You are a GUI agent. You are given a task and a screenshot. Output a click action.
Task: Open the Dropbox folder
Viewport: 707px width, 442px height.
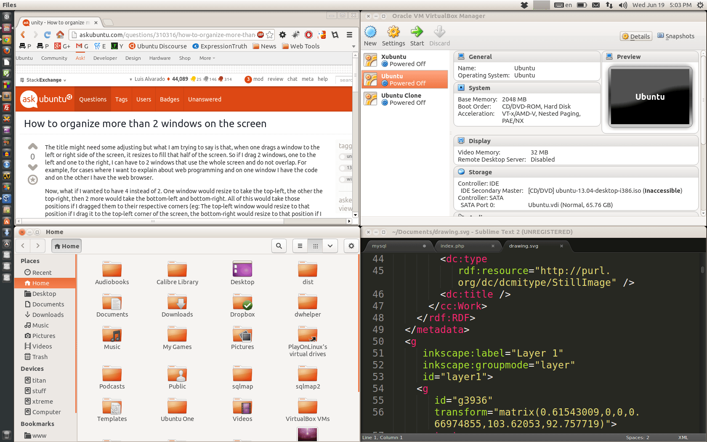[242, 306]
